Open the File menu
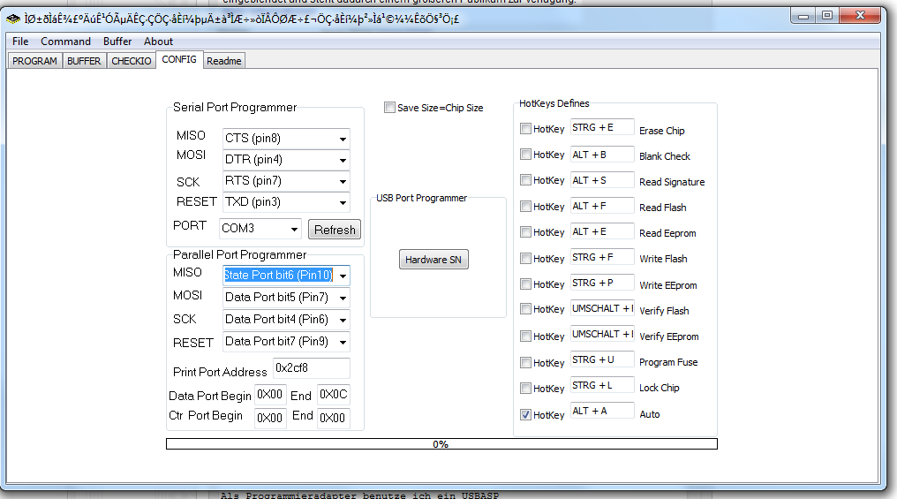Viewport: 897px width, 499px height. tap(20, 42)
